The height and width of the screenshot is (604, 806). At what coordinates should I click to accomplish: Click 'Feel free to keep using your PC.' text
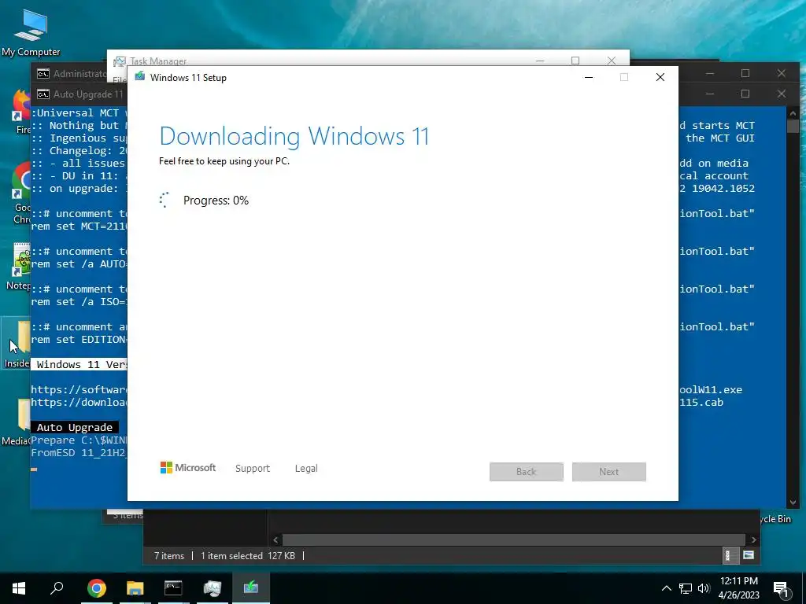pos(224,160)
